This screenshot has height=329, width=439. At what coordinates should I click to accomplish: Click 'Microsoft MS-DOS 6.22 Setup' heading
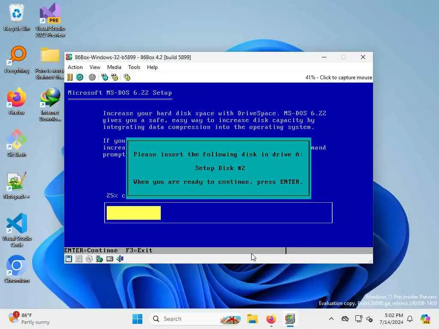tap(120, 93)
